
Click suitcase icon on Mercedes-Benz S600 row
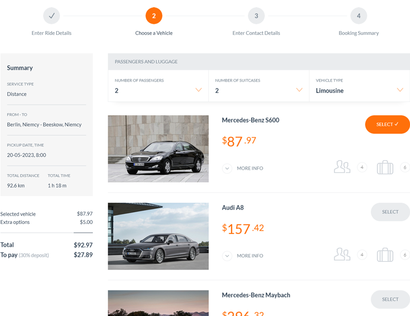[385, 167]
